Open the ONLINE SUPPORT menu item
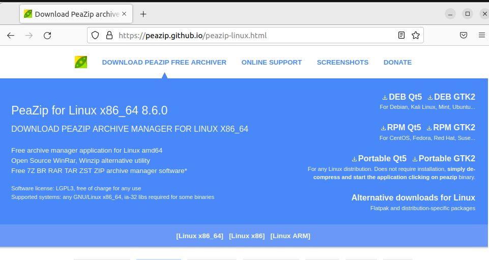Viewport: 489px width, 260px height. (x=272, y=63)
